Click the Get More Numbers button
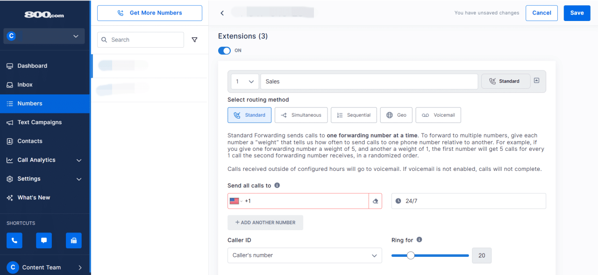The image size is (598, 275). click(149, 13)
